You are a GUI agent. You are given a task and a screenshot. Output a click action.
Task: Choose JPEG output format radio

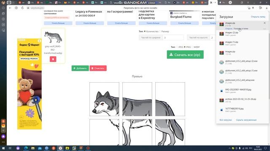tap(177, 47)
